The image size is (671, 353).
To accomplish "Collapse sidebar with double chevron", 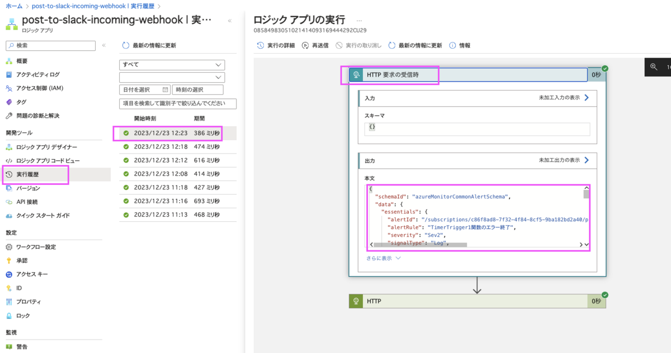I will click(x=103, y=45).
